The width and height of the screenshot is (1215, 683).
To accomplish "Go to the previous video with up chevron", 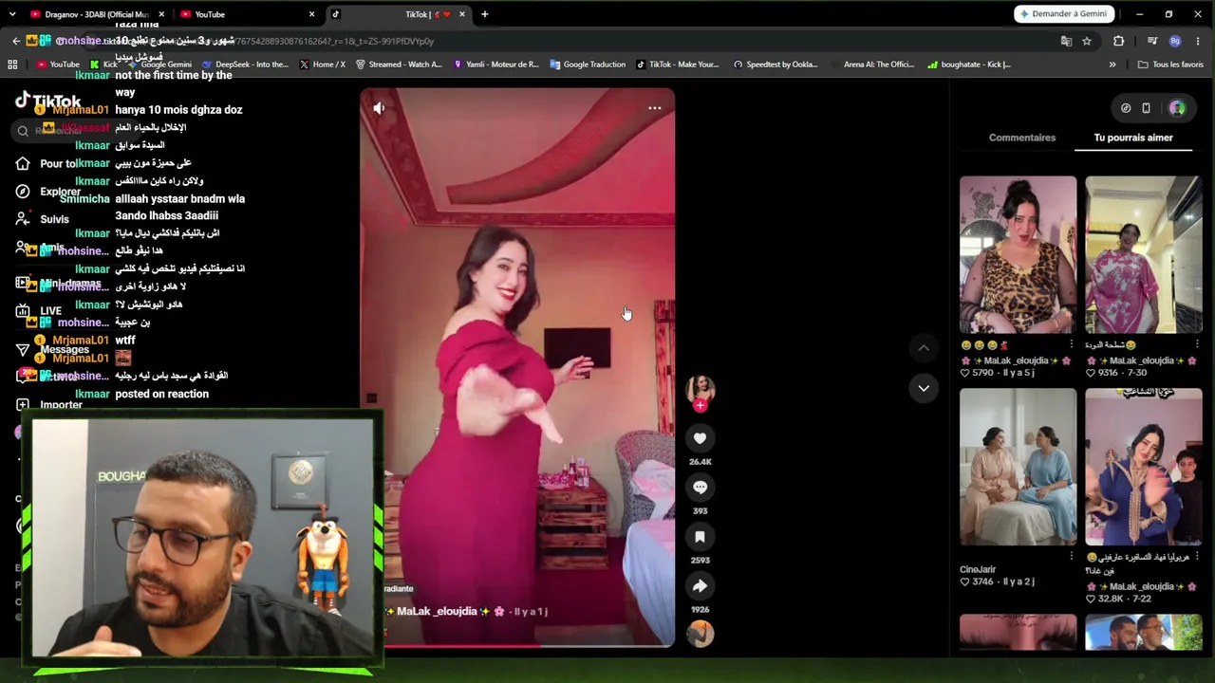I will (x=924, y=348).
